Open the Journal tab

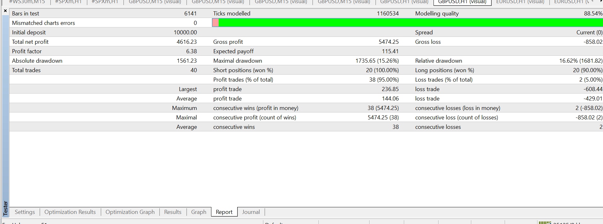tap(251, 212)
